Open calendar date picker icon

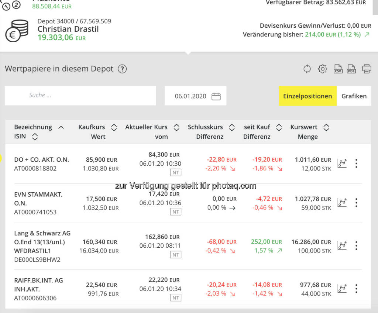(216, 96)
